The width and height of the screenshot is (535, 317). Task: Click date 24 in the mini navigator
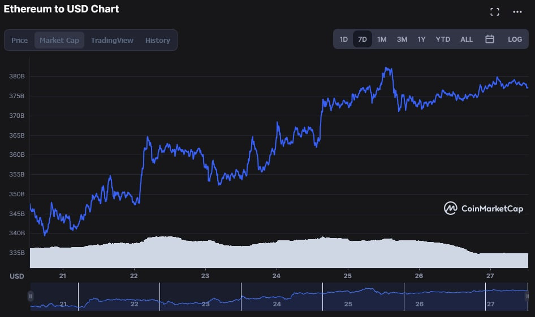click(x=277, y=303)
